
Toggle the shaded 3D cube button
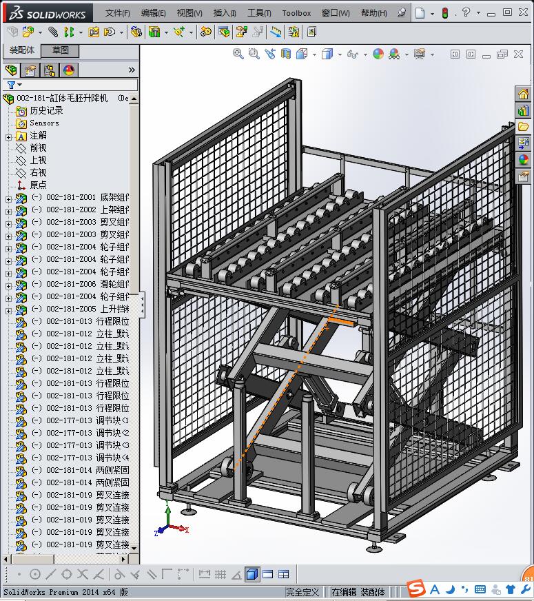pos(252,574)
